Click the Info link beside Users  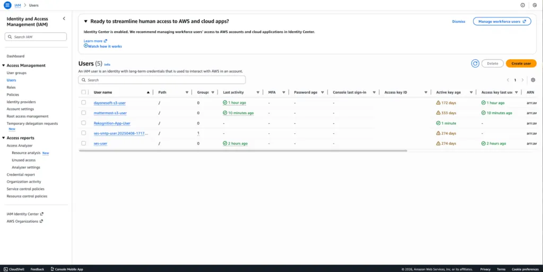click(x=107, y=64)
